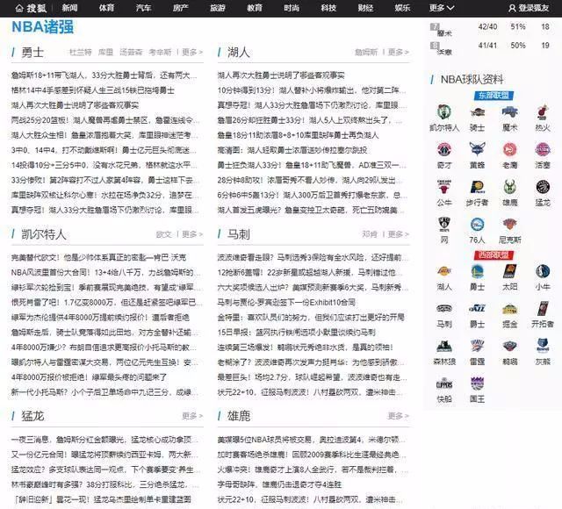Open 更多 link in 凯尔特人 section

[192, 234]
